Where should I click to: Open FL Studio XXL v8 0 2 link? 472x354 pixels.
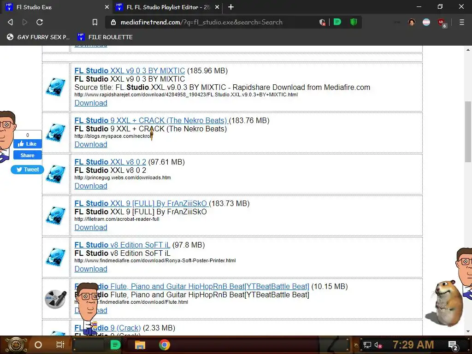(110, 162)
